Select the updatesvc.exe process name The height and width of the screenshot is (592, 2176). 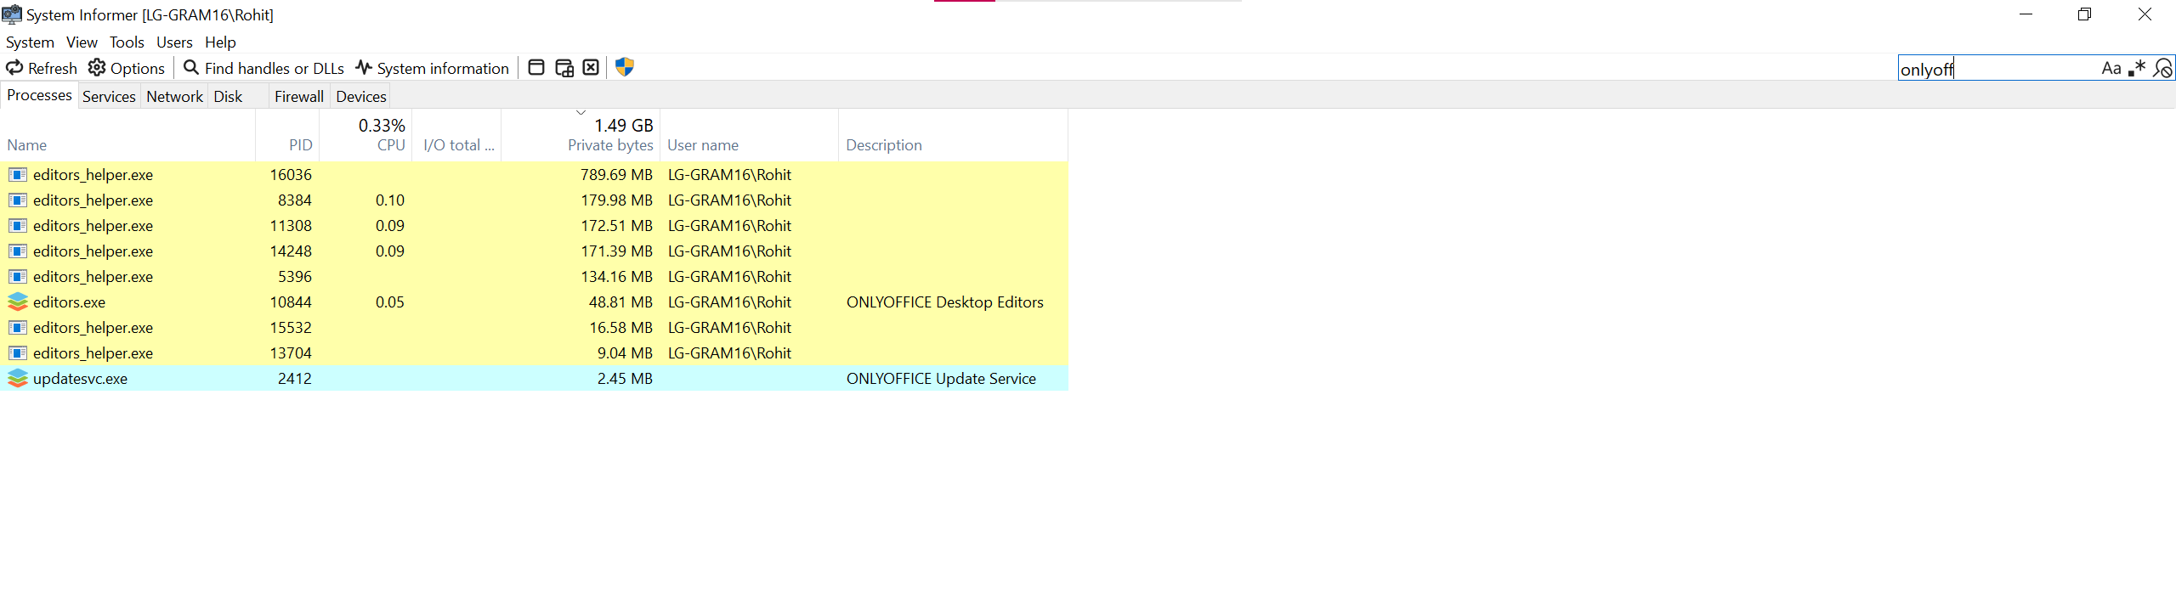81,379
